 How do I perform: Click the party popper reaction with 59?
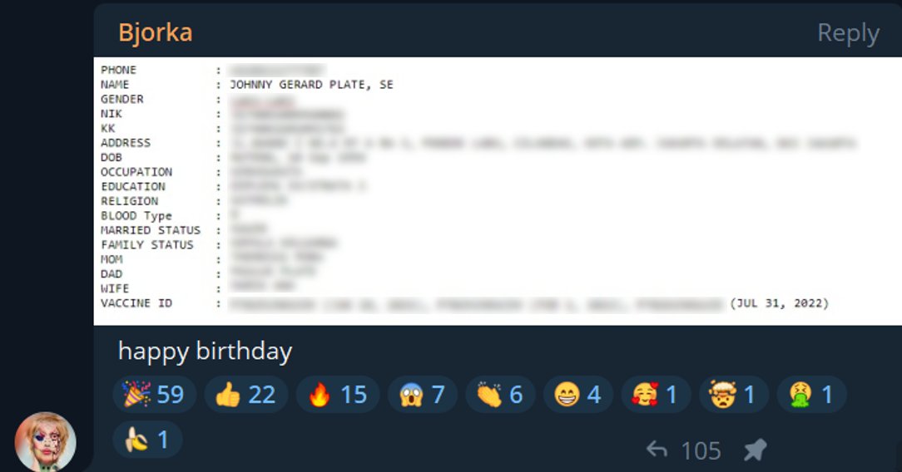pos(154,395)
